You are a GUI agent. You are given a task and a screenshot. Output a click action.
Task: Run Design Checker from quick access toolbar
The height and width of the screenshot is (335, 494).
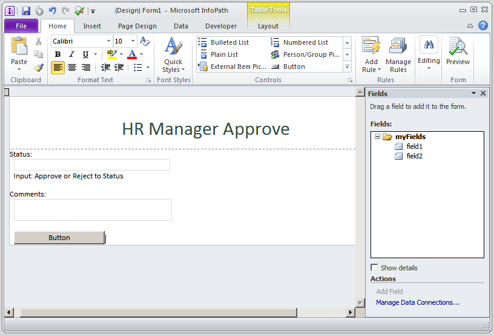(x=79, y=11)
